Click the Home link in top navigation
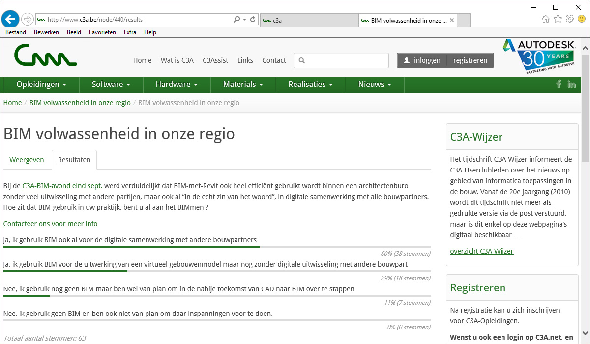Screen dimensions: 590x344 [x=142, y=60]
